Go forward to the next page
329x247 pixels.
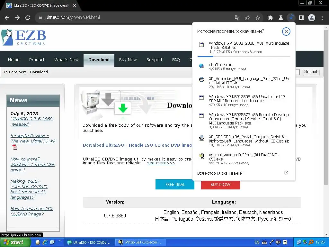point(17,18)
